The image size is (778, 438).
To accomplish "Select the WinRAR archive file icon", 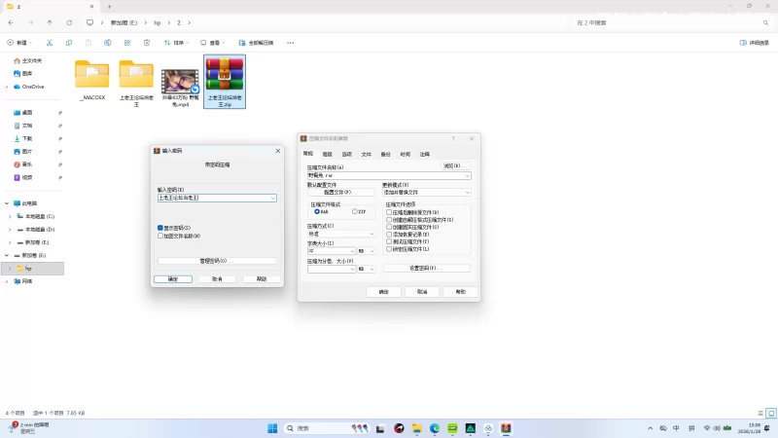I will (x=225, y=76).
